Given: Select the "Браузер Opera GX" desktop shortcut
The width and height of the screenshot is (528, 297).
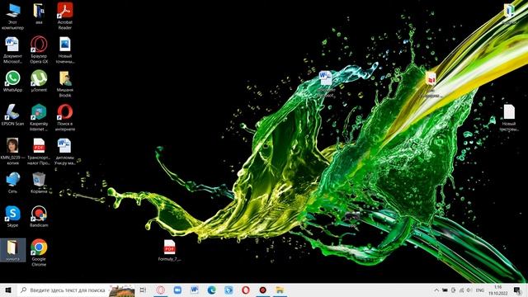Looking at the screenshot, I should pos(39,50).
